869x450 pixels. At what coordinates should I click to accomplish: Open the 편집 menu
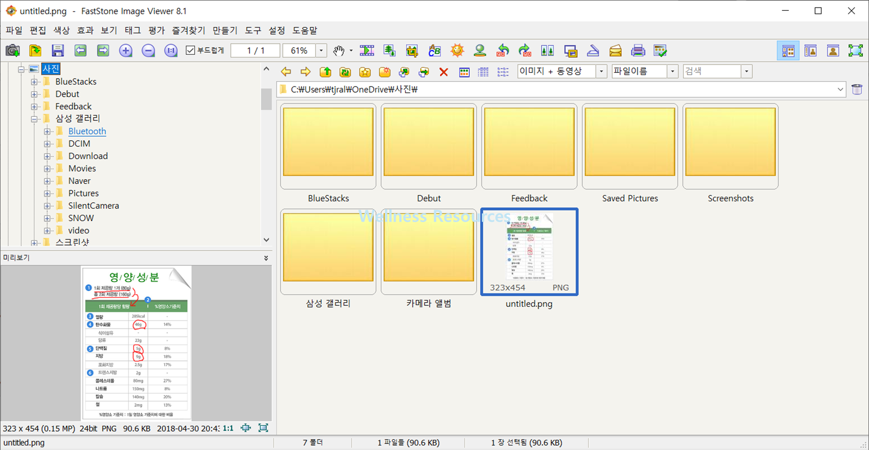point(38,30)
